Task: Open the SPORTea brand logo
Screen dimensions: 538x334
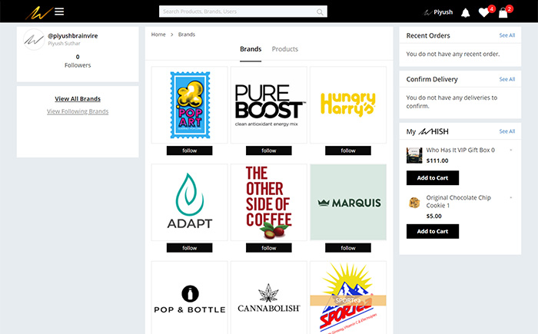Action: click(348, 298)
